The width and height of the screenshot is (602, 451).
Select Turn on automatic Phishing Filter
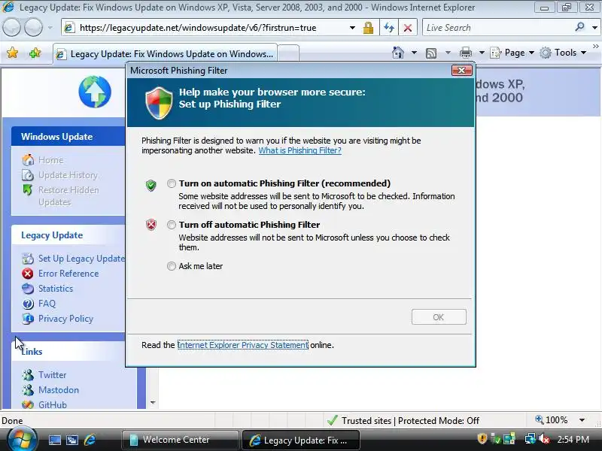pyautogui.click(x=172, y=183)
